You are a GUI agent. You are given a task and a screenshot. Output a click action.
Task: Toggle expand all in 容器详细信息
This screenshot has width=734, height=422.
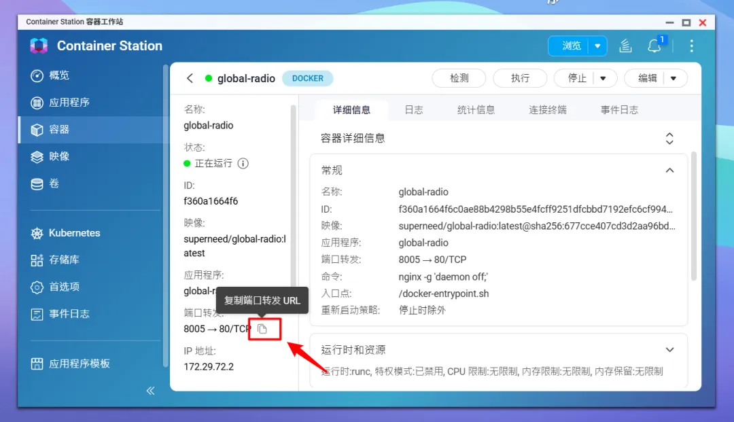pyautogui.click(x=669, y=139)
